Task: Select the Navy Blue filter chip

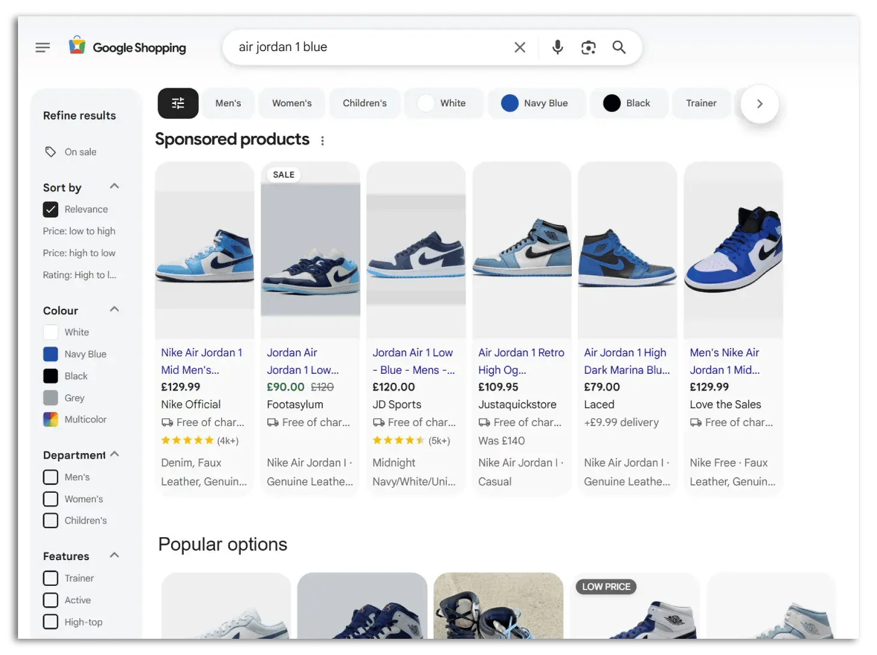Action: pos(537,103)
